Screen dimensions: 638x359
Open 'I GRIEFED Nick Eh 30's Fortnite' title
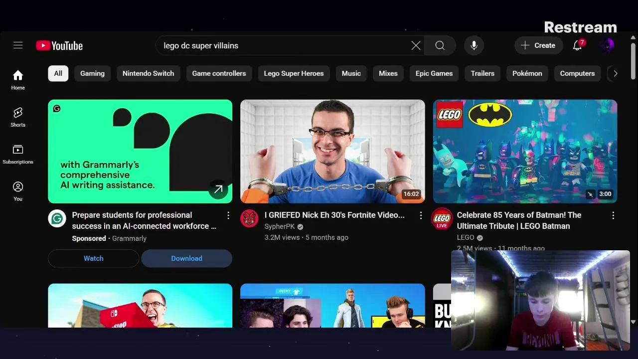334,215
